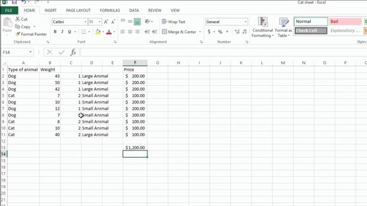Image resolution: width=367 pixels, height=206 pixels.
Task: Decrease indent in Alignment group
Action: click(147, 31)
